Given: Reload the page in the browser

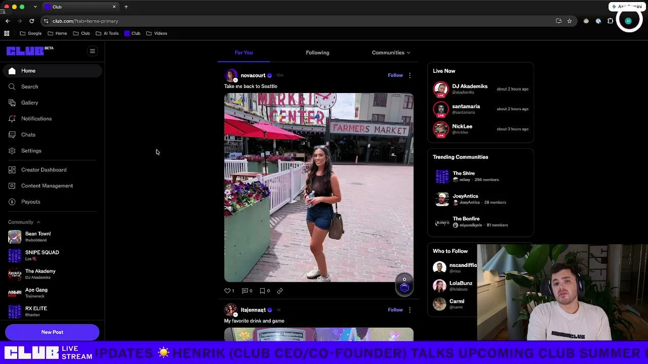Looking at the screenshot, I should [x=31, y=21].
